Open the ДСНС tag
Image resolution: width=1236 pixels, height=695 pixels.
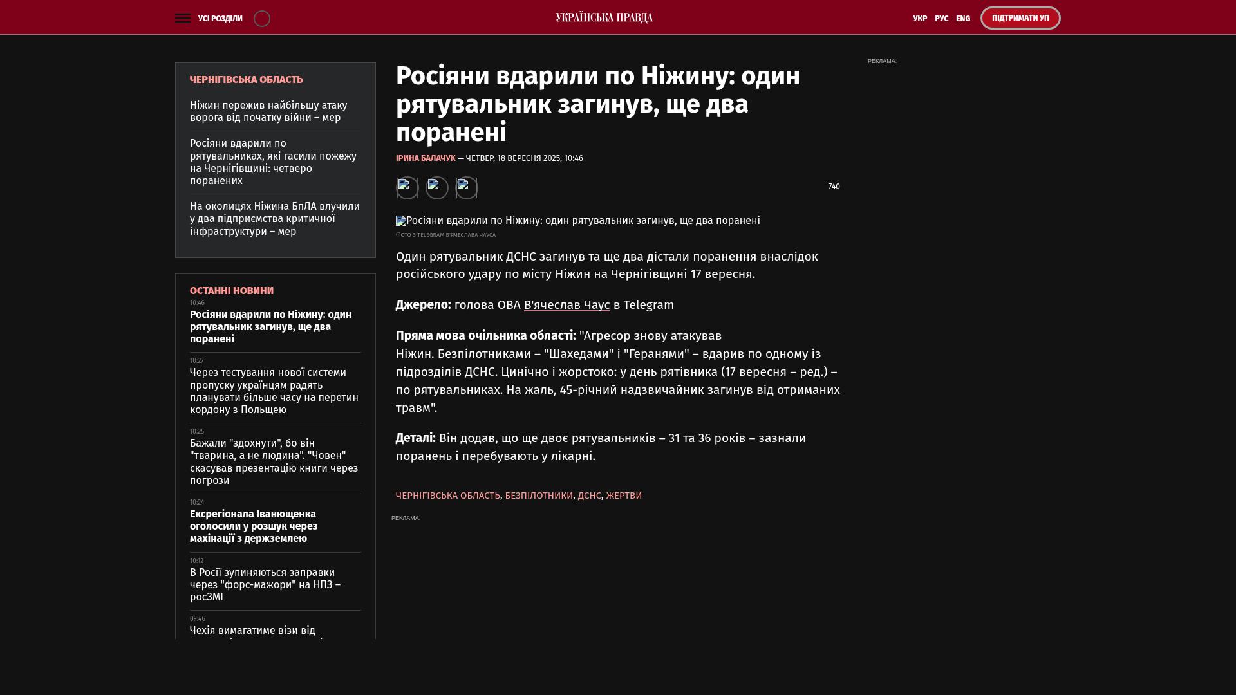589,496
